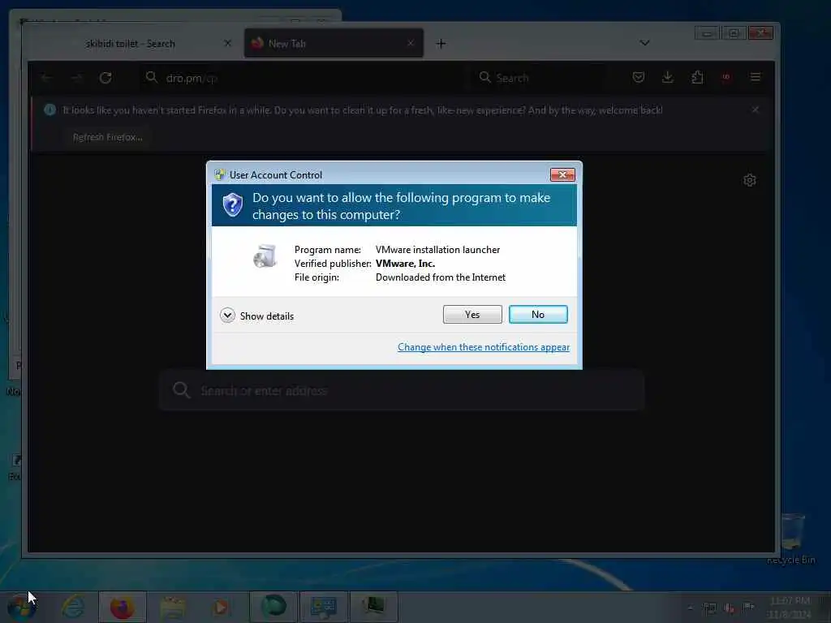This screenshot has width=831, height=623.
Task: Expand Show details in UAC dialog
Action: point(257,316)
